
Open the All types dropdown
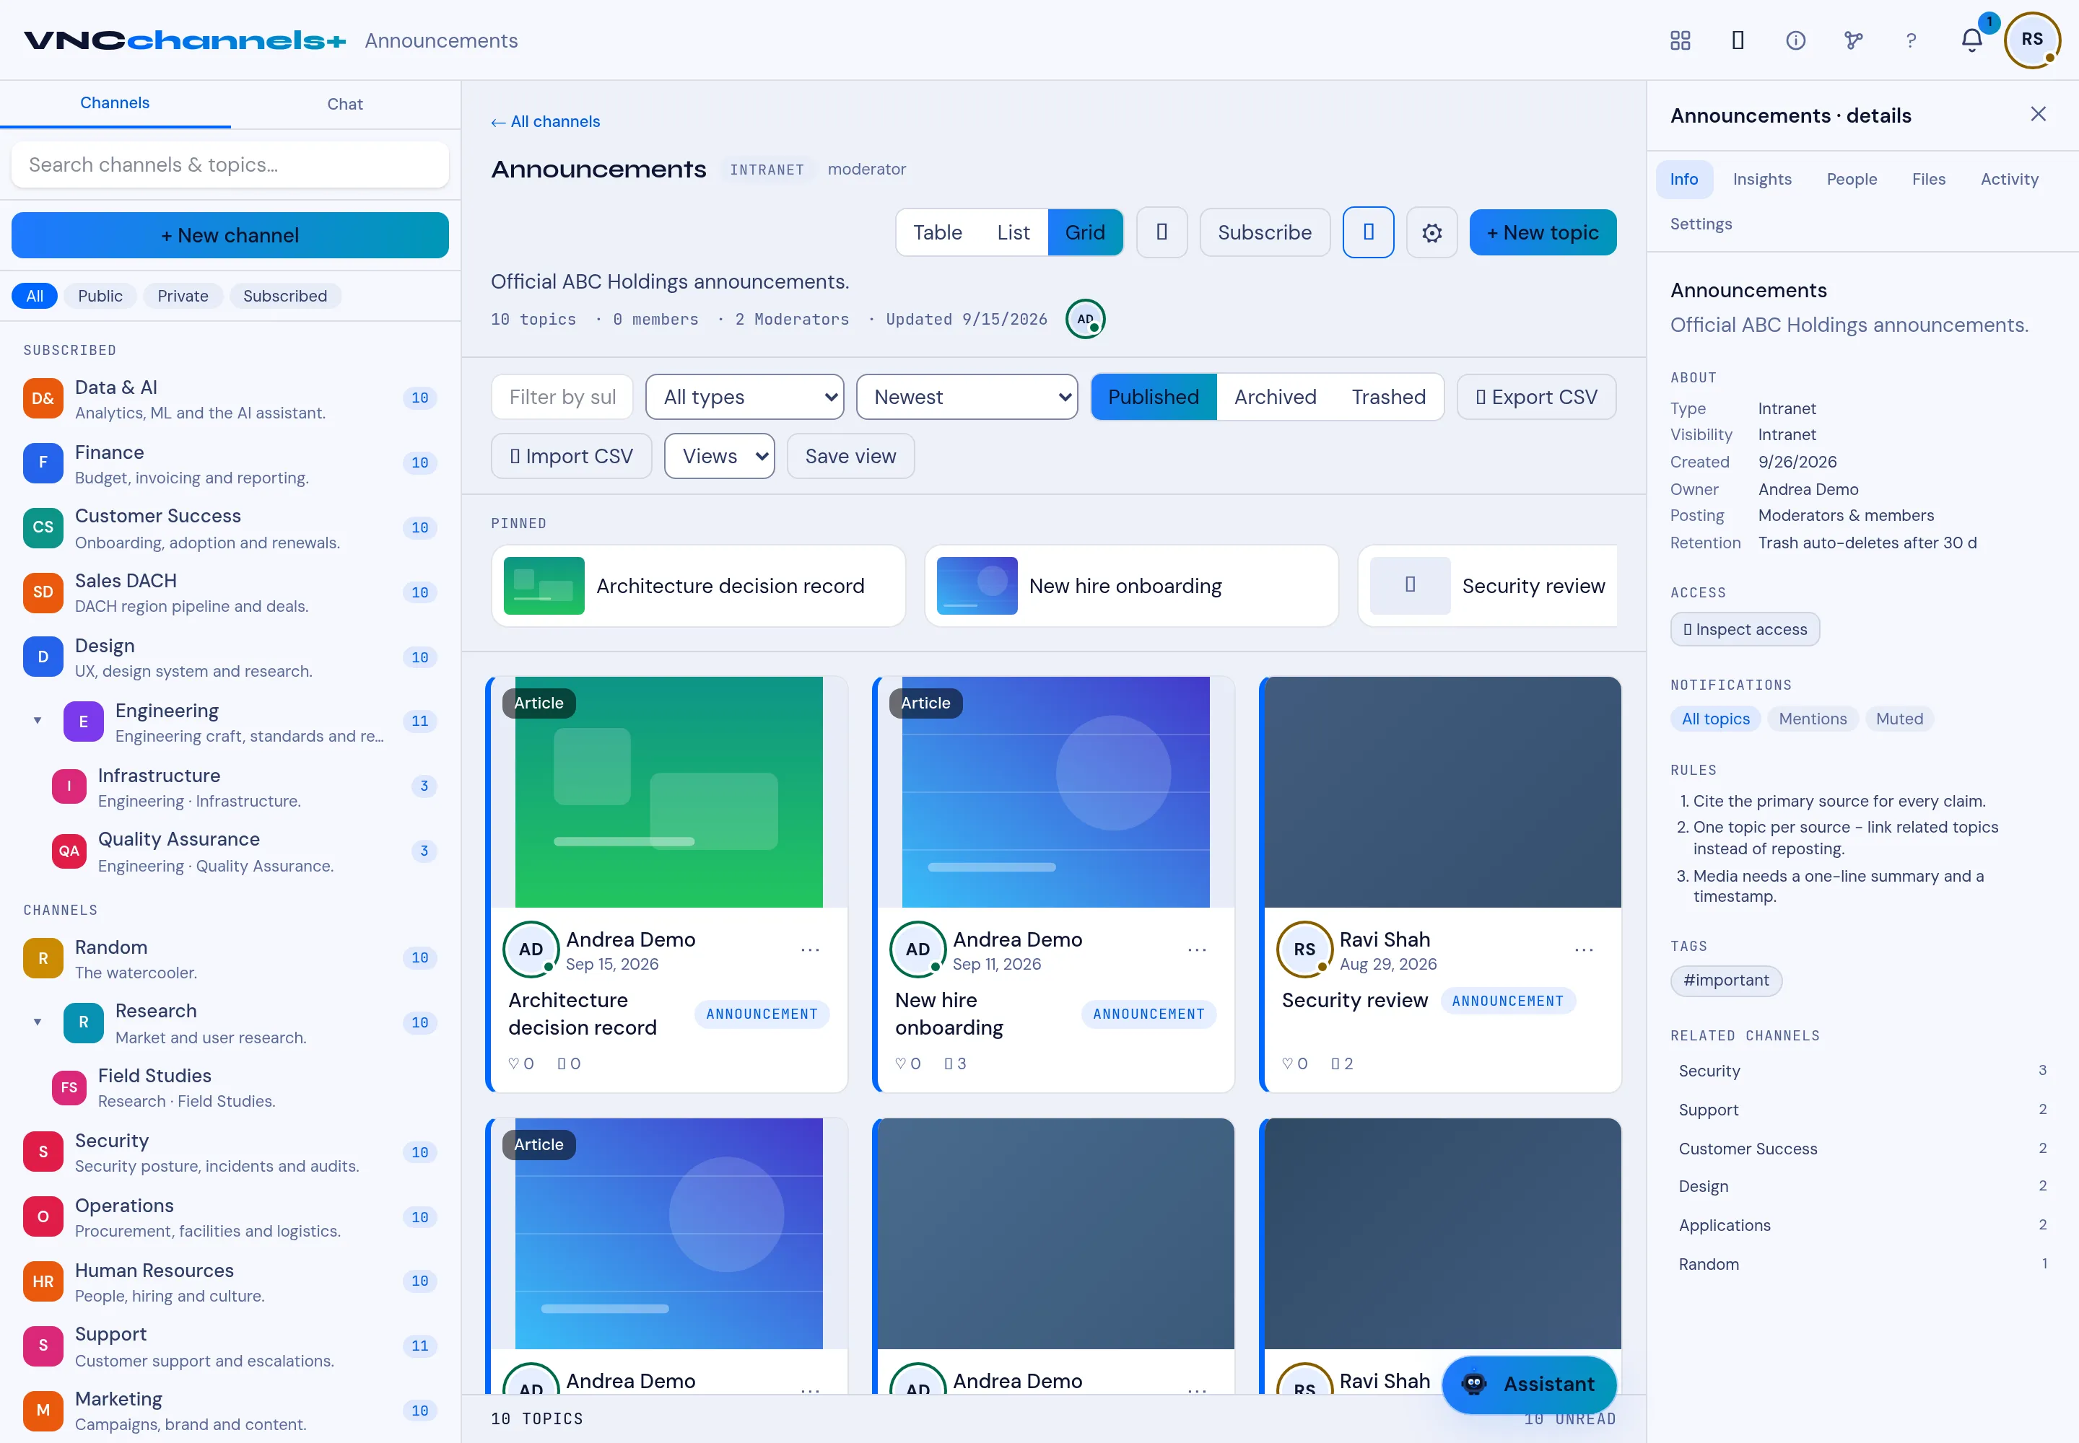click(x=744, y=397)
